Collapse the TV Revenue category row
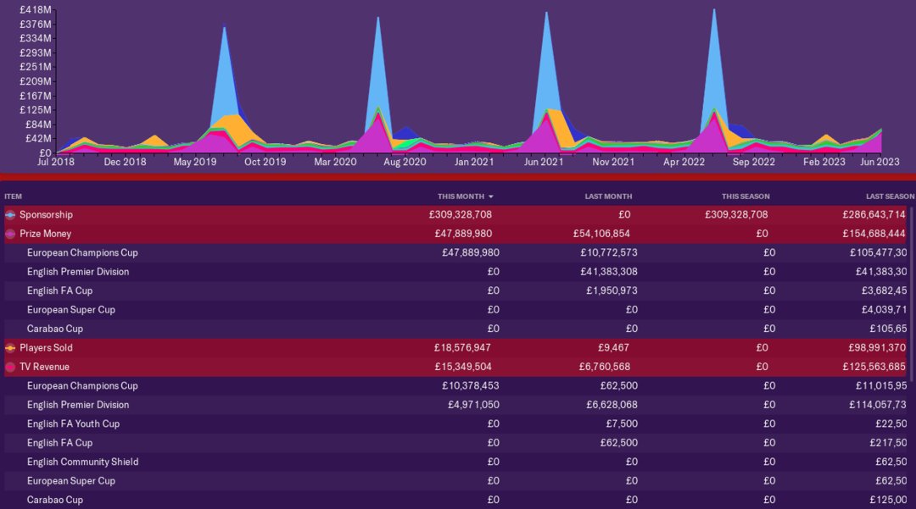The image size is (916, 509). 44,367
